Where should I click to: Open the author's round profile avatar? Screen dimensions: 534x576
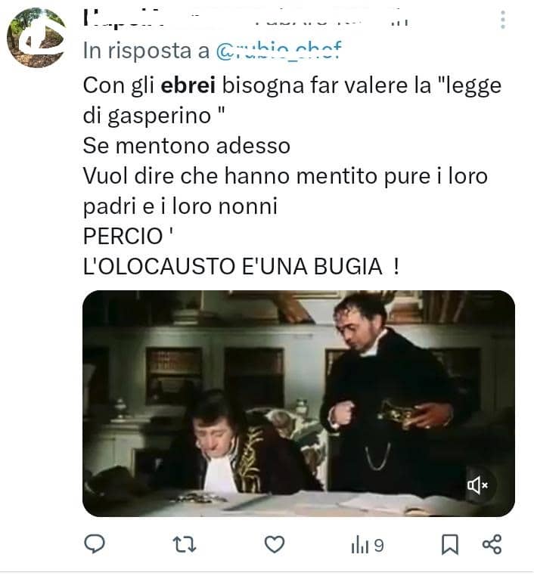point(36,38)
